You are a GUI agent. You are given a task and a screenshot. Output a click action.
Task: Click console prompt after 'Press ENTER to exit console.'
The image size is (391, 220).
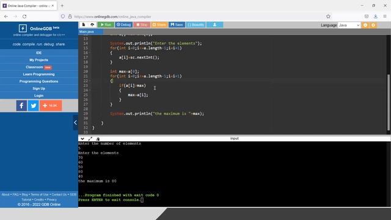point(142,200)
